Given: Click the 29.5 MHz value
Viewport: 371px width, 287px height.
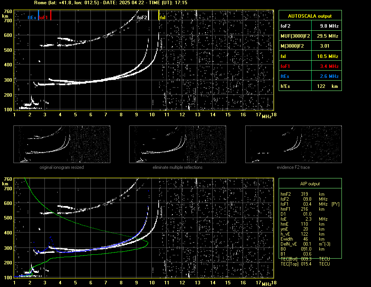Looking at the screenshot, I should pyautogui.click(x=327, y=36).
